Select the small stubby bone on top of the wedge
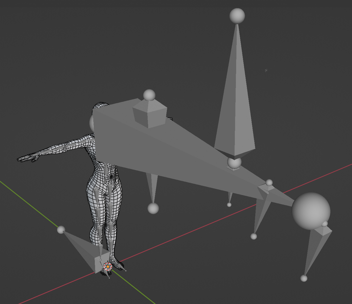Viewport: 352px width, 304px height. coord(150,114)
